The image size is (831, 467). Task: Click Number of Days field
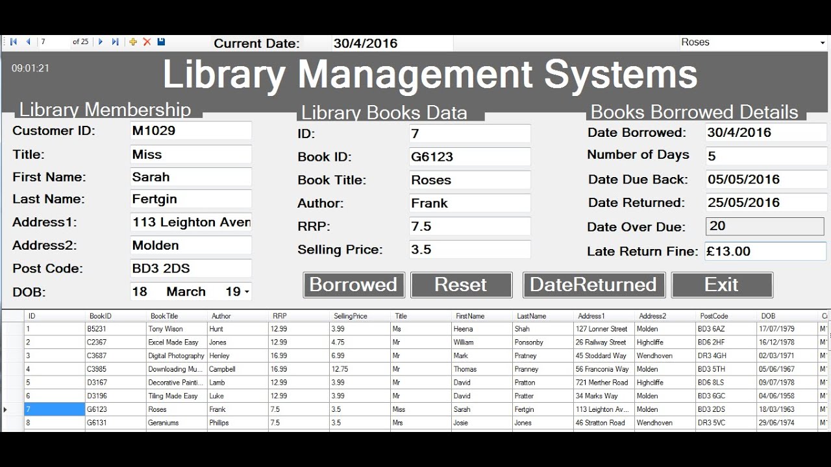766,156
